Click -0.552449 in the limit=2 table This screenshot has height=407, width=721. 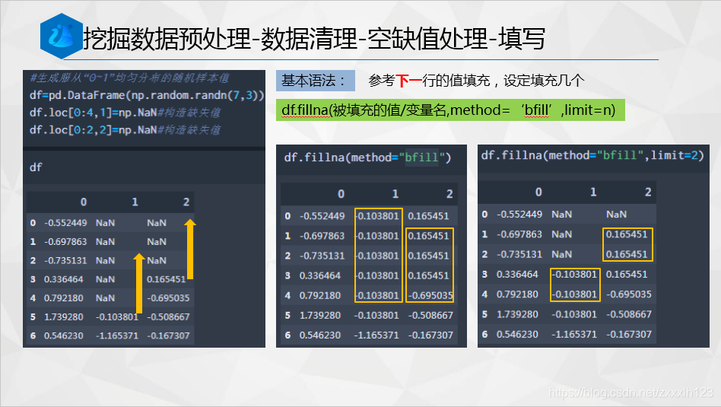[519, 215]
